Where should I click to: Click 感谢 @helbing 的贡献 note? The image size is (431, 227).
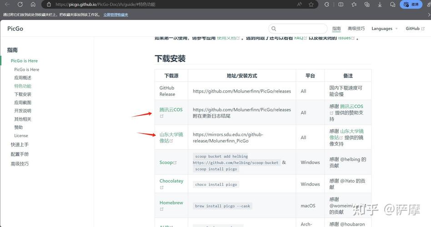(x=348, y=162)
